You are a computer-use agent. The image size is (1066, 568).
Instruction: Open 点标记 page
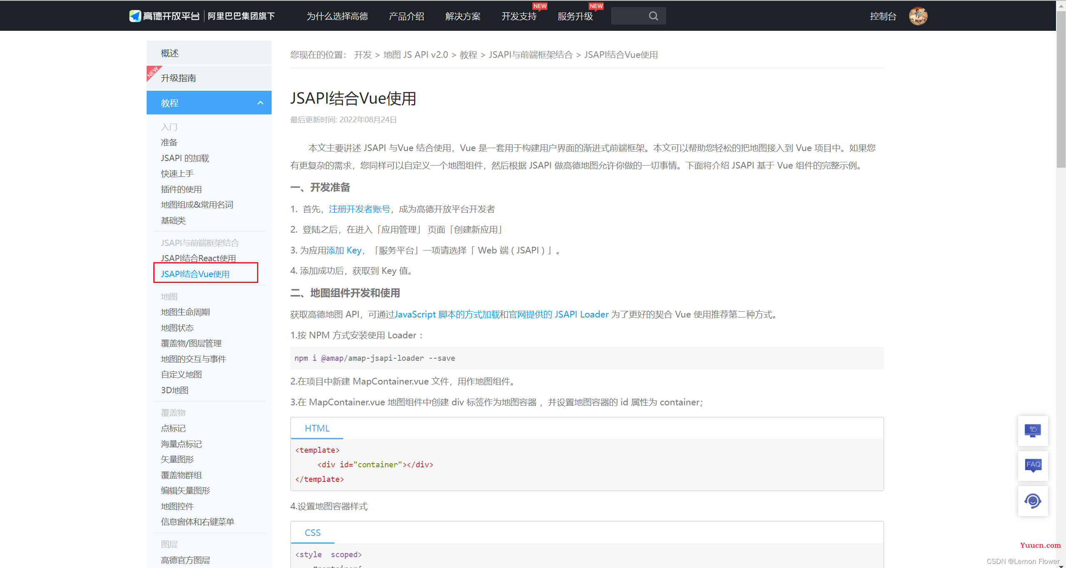pos(173,428)
